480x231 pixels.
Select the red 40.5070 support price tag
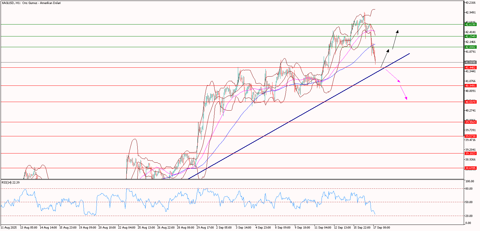coord(470,102)
